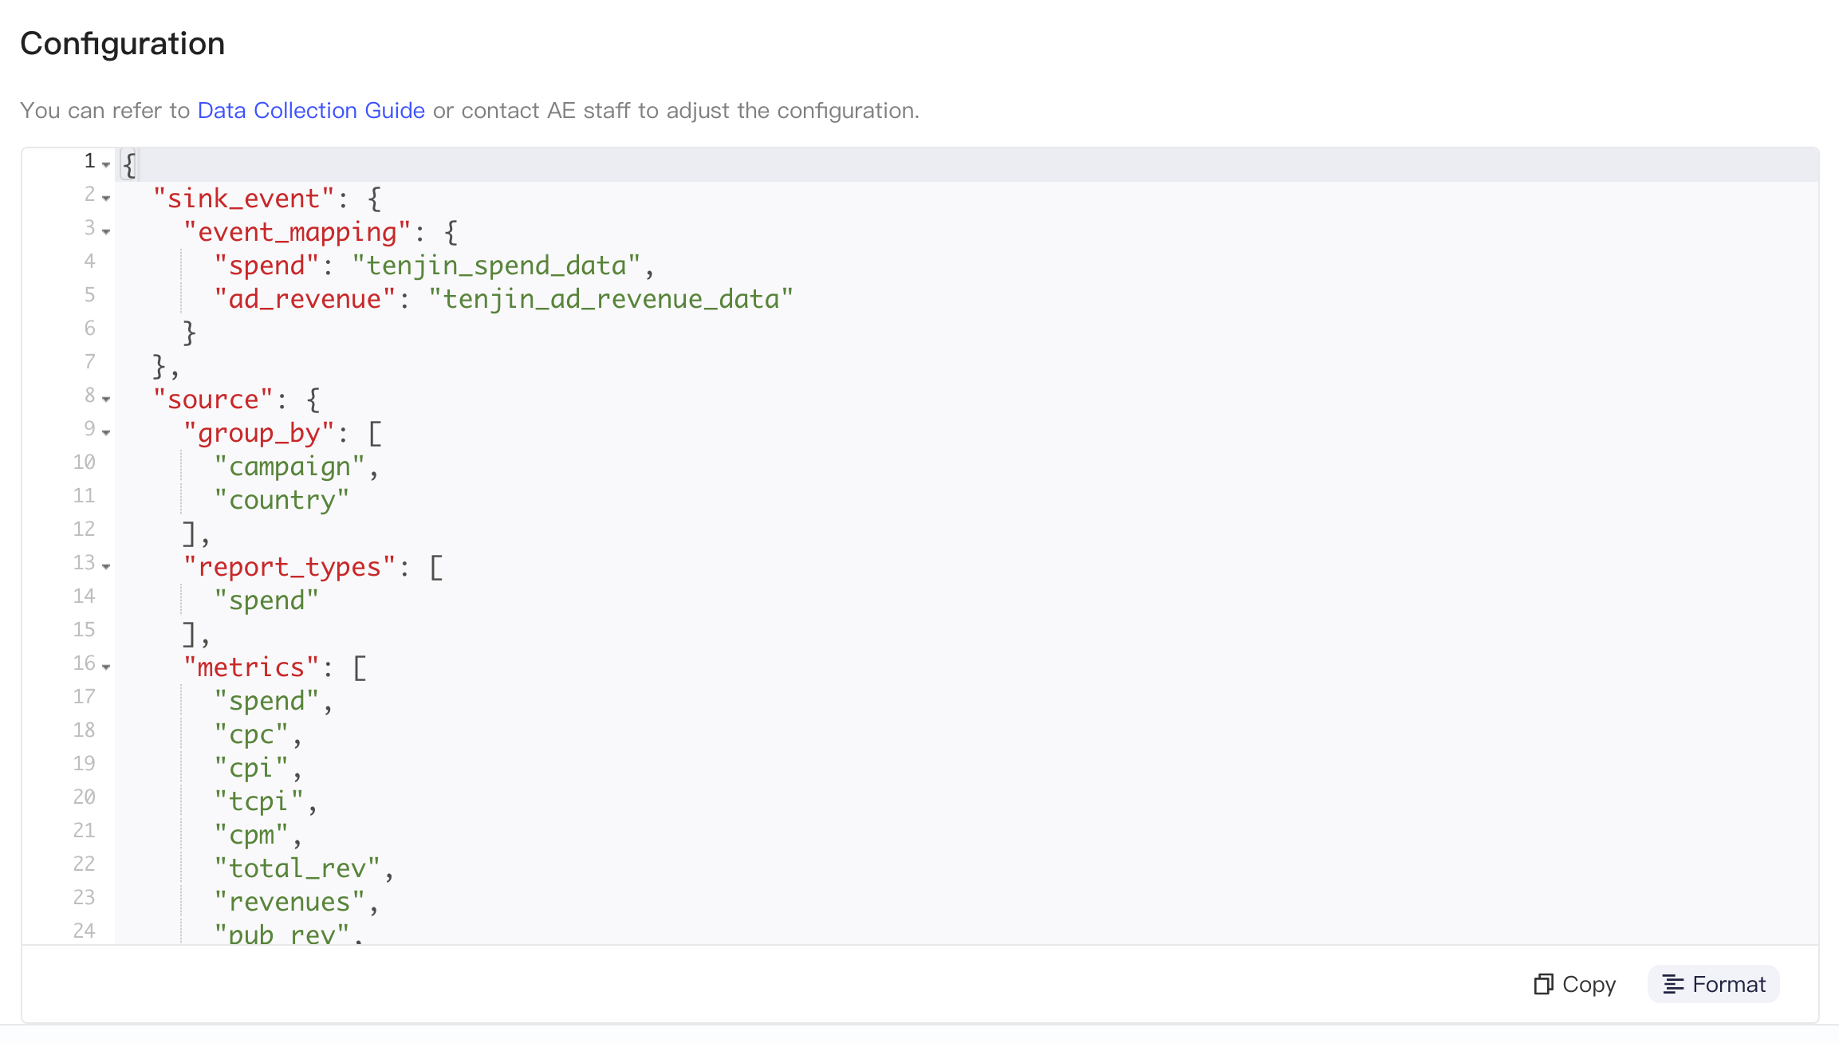Collapse the group_by fold arrow at line 9
Image resolution: width=1839 pixels, height=1043 pixels.
click(106, 432)
